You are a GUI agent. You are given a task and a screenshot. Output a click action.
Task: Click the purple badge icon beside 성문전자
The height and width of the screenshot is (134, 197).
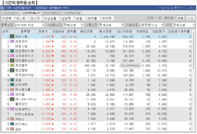(x=12, y=41)
